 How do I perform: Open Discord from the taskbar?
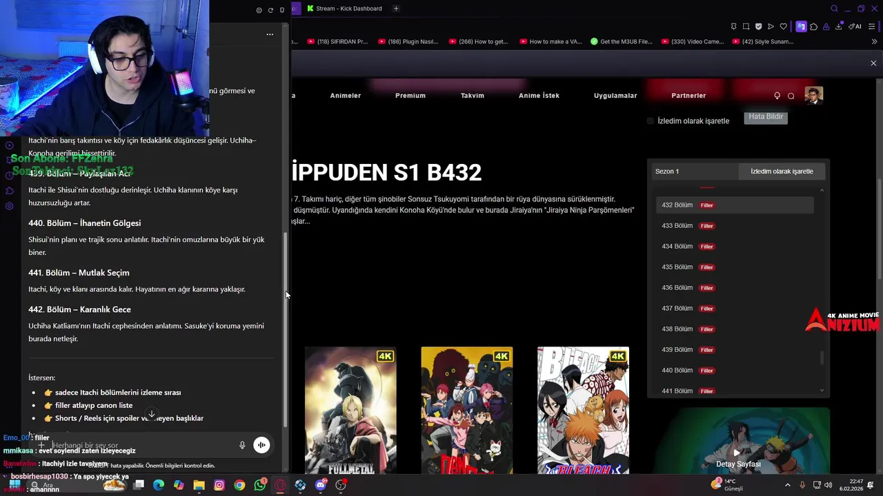coord(320,485)
